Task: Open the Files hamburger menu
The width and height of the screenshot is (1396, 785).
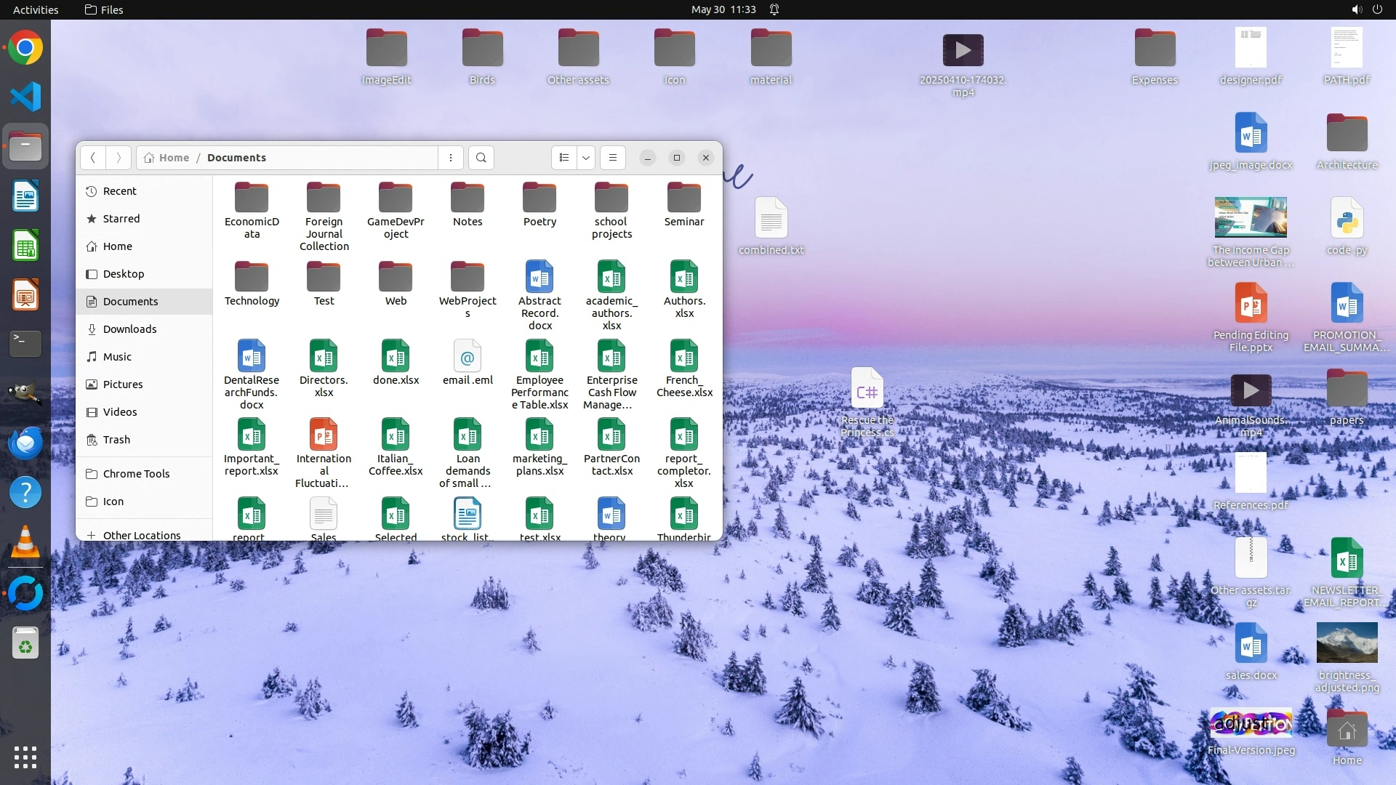Action: click(613, 158)
